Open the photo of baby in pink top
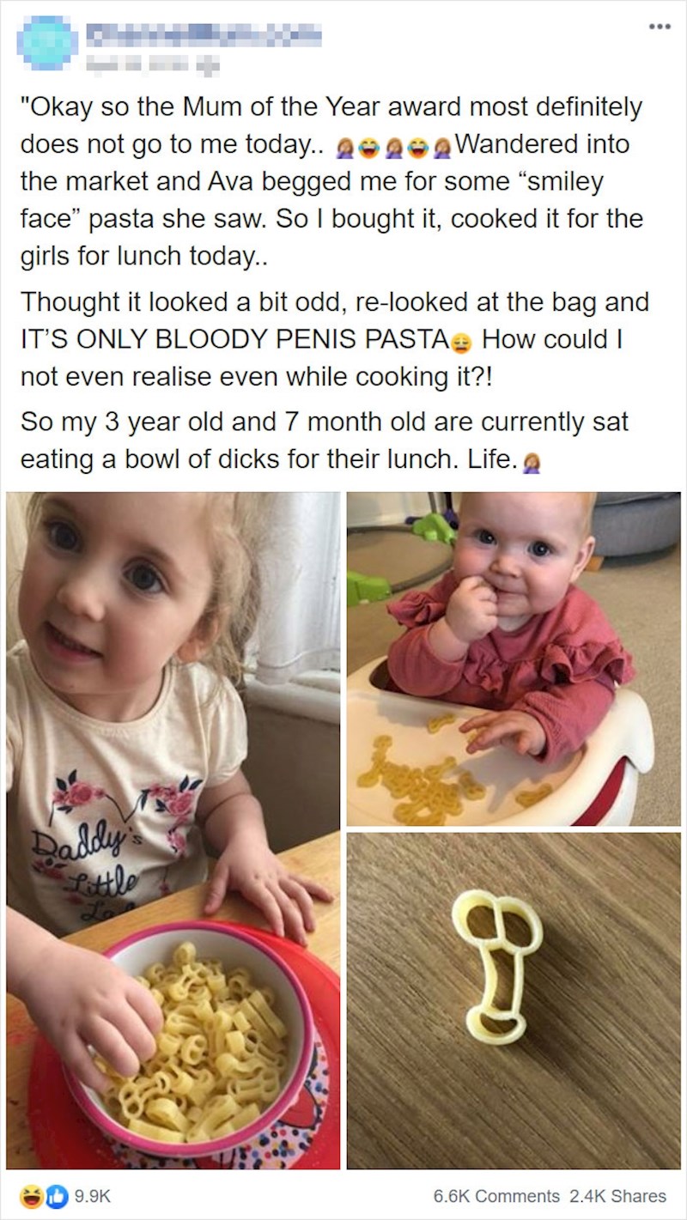This screenshot has width=687, height=1220. click(x=514, y=659)
